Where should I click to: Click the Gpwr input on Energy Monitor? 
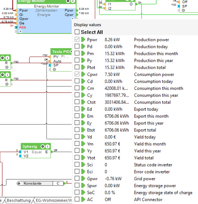[24, 19]
